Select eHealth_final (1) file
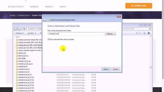Viewport: 164px width, 92px height. pos(24,69)
